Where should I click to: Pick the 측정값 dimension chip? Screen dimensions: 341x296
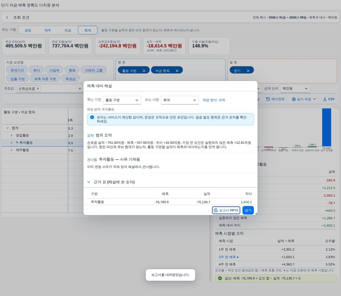pos(70,79)
